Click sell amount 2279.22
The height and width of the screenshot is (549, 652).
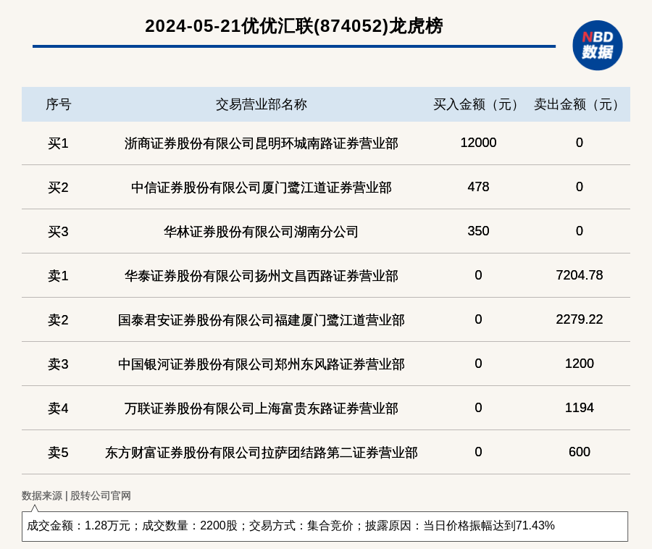580,319
